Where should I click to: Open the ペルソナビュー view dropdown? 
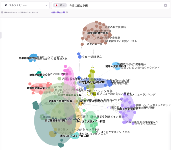pyautogui.click(x=25, y=5)
